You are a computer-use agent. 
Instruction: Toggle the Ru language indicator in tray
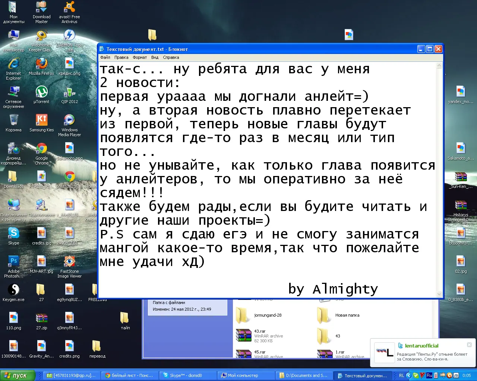click(x=429, y=375)
